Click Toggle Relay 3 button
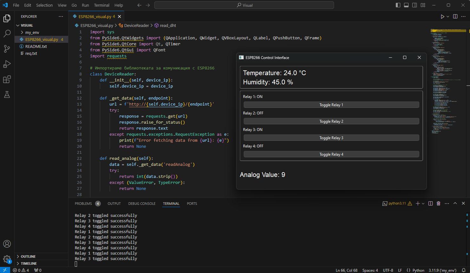 (x=331, y=138)
